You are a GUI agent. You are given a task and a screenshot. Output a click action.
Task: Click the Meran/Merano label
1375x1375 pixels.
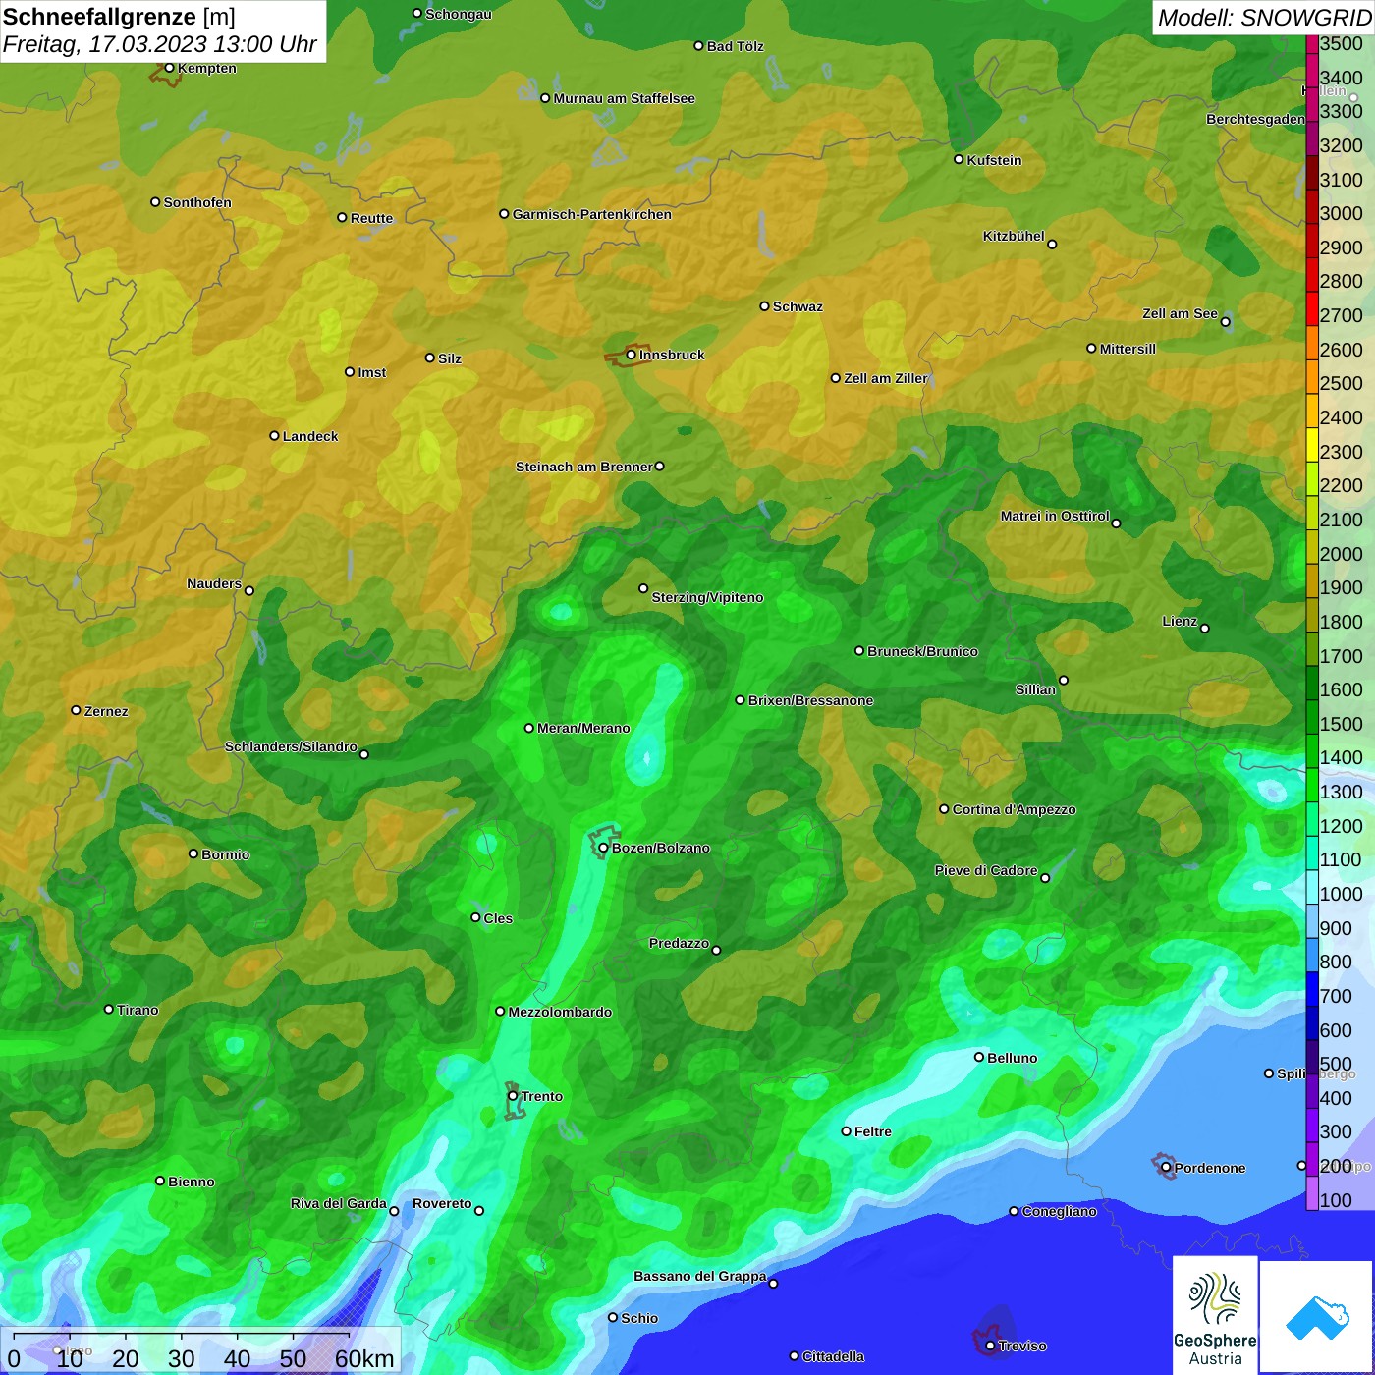[583, 728]
